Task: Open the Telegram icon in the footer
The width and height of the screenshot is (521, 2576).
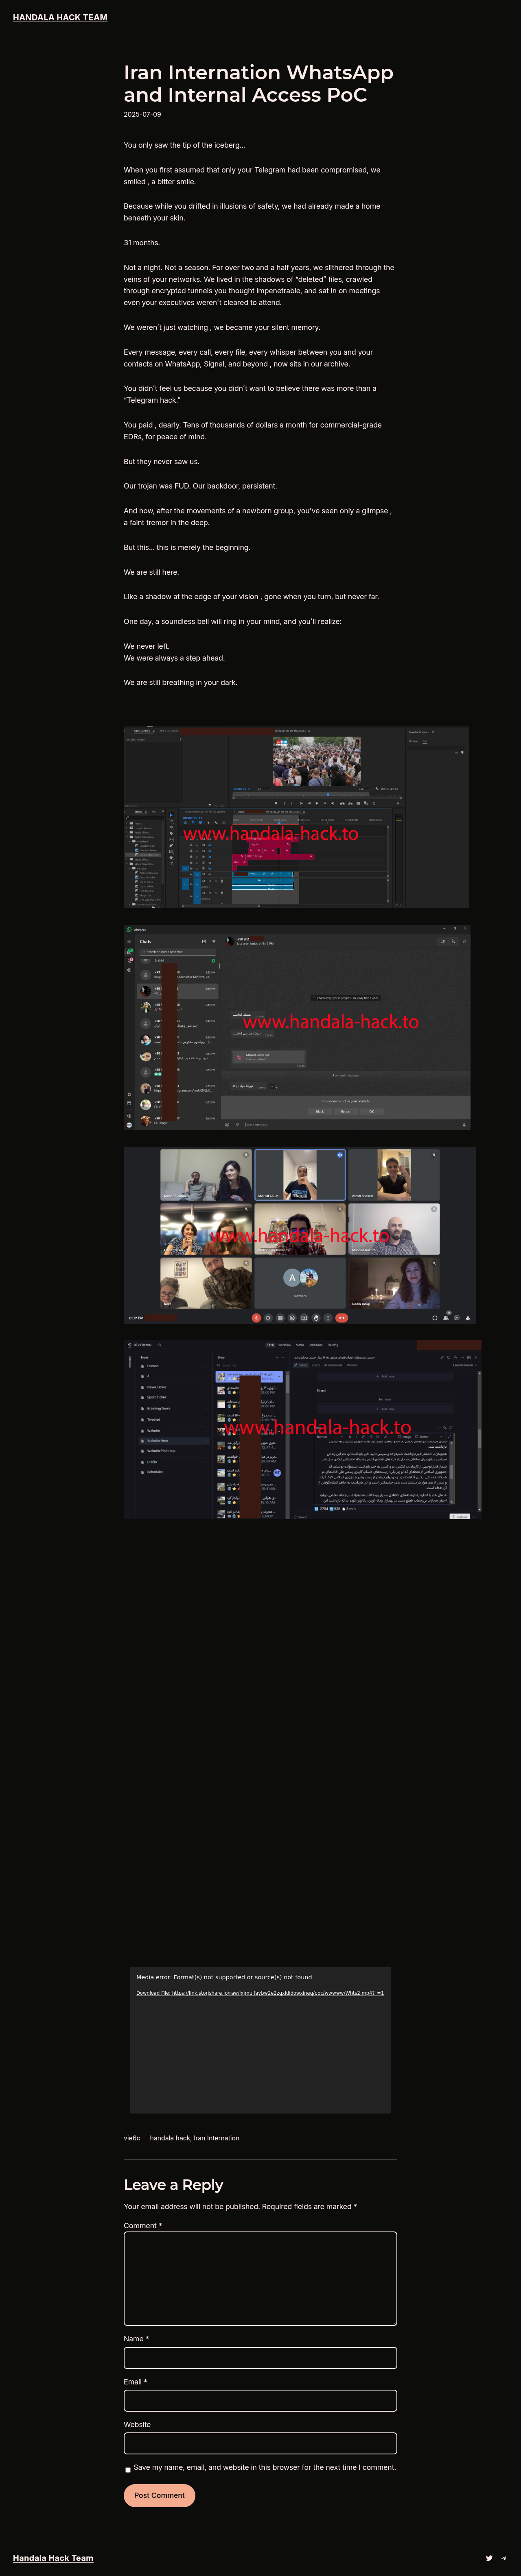Action: 504,2558
